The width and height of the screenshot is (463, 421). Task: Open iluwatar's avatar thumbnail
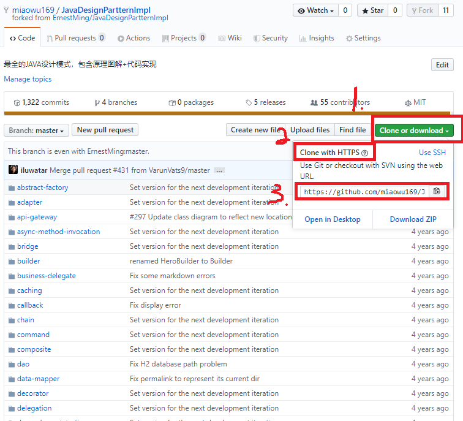(x=13, y=170)
